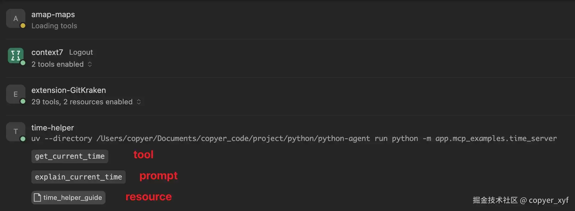Select the get_current_time tool chip
The image size is (575, 211).
pyautogui.click(x=70, y=156)
